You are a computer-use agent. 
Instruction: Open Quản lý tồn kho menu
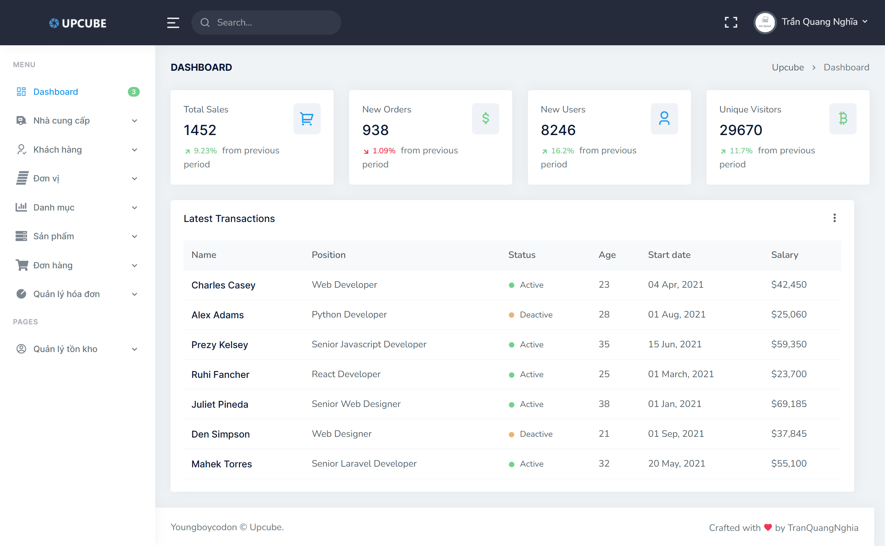click(x=77, y=349)
